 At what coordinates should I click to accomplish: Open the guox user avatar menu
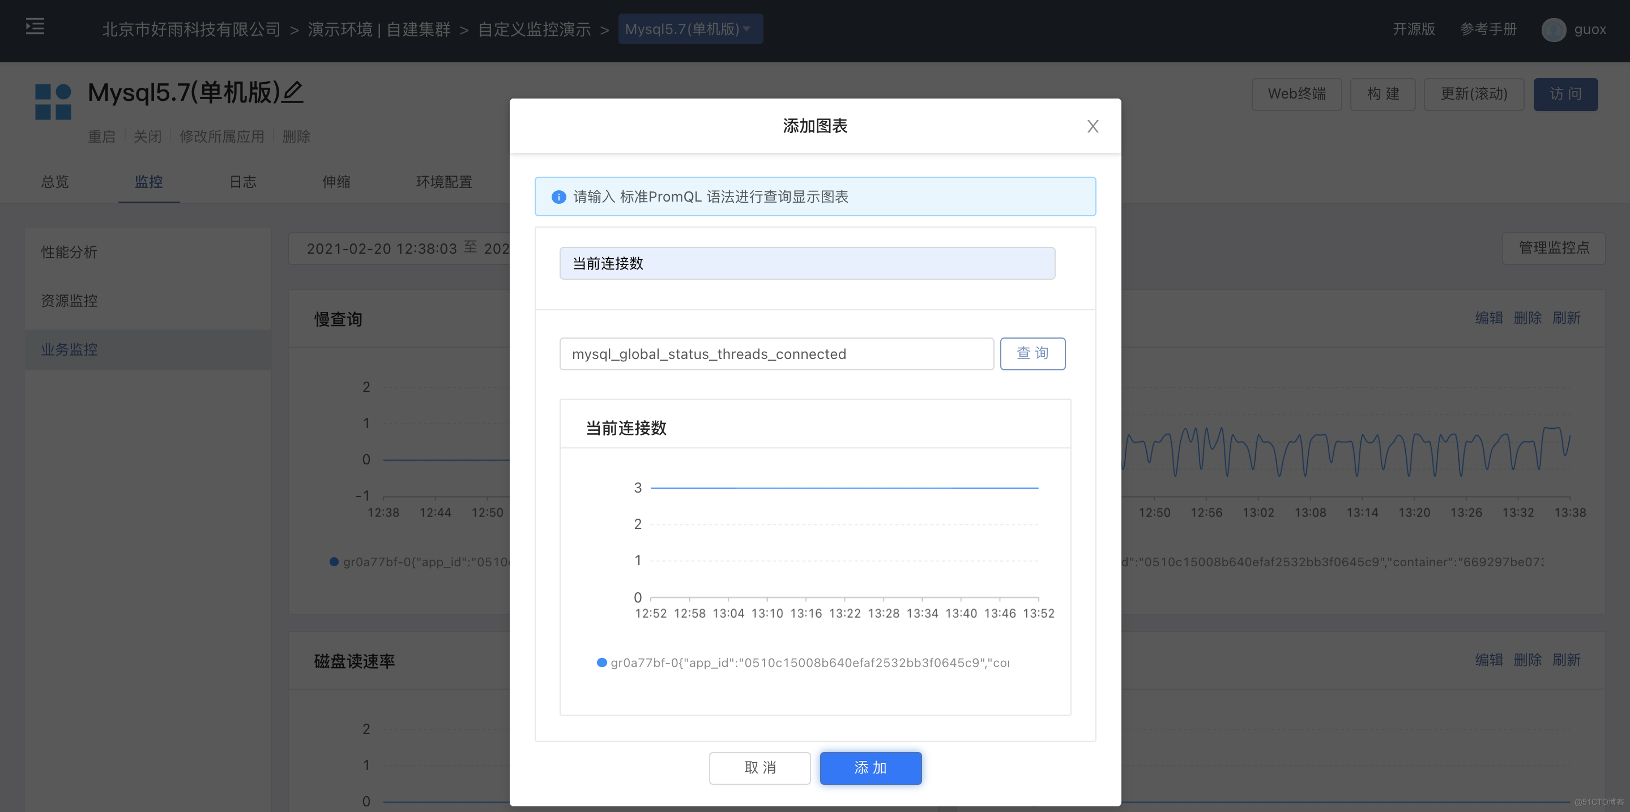[x=1554, y=29]
